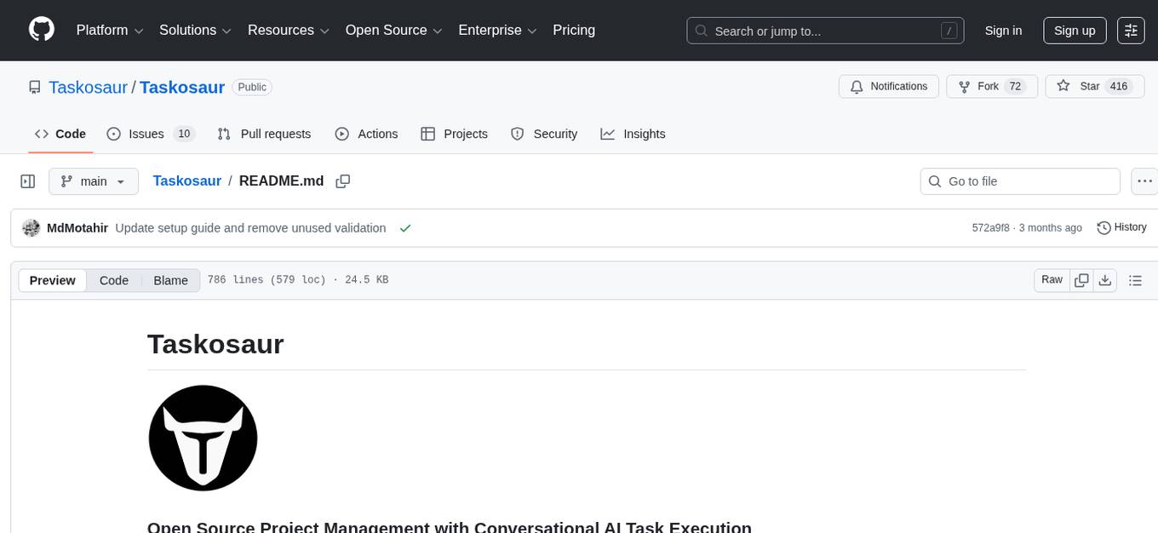Open the appearance settings icon in header
This screenshot has height=533, width=1158.
1131,31
